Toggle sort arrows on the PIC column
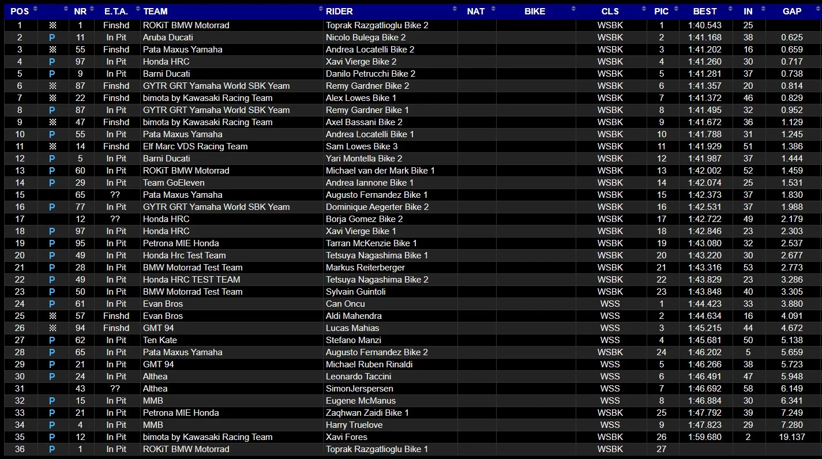 675,9
